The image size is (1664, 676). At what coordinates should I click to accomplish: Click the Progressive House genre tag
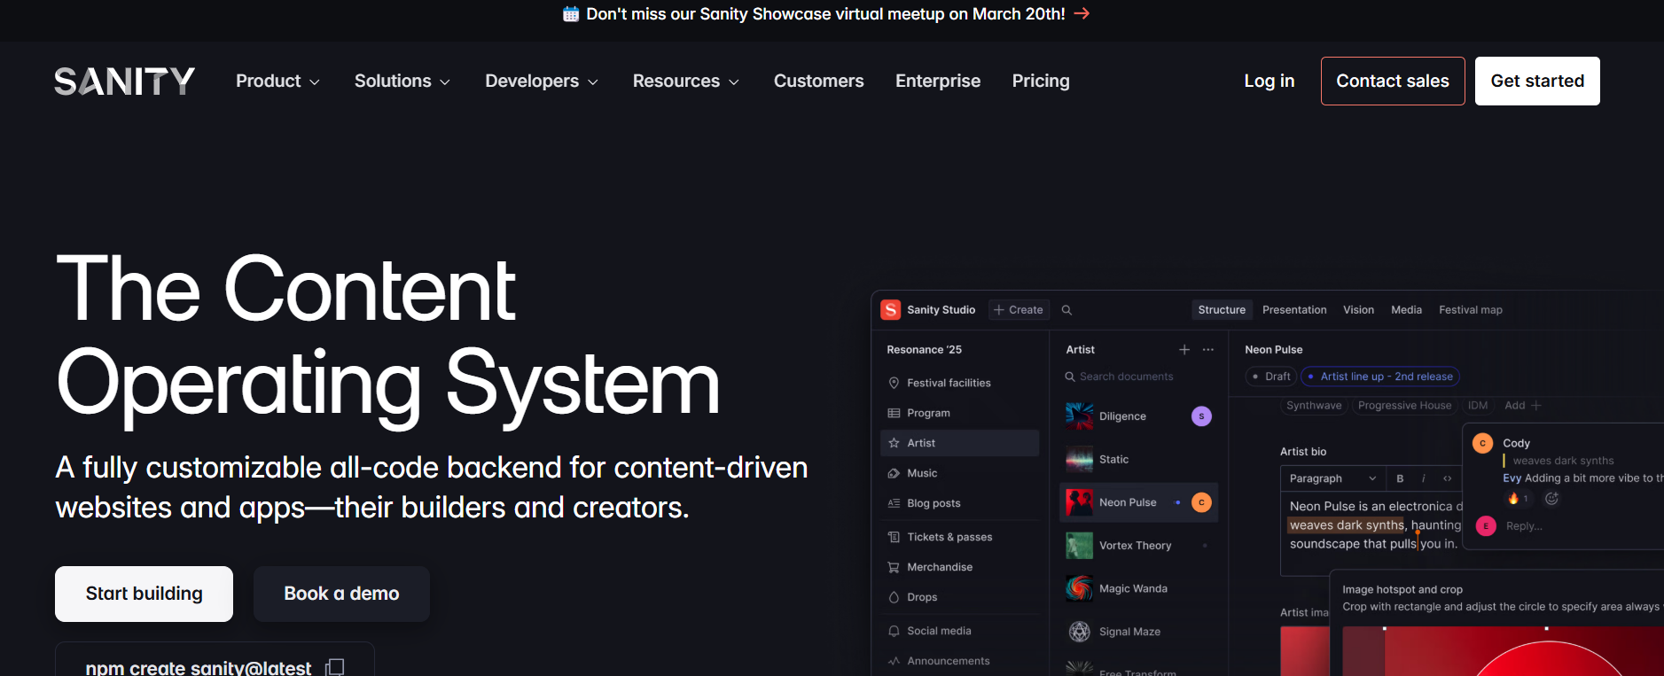click(x=1404, y=406)
